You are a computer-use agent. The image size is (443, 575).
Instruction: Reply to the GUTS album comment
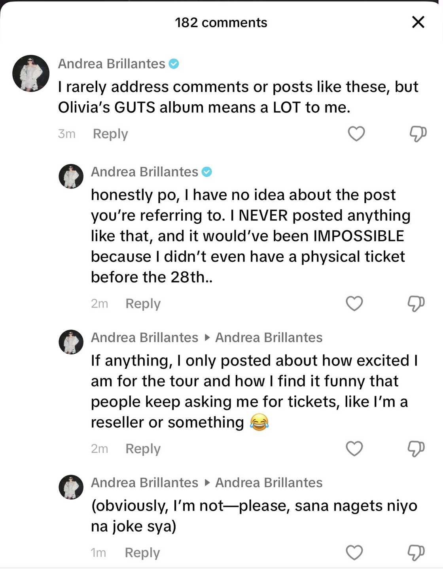pos(110,134)
